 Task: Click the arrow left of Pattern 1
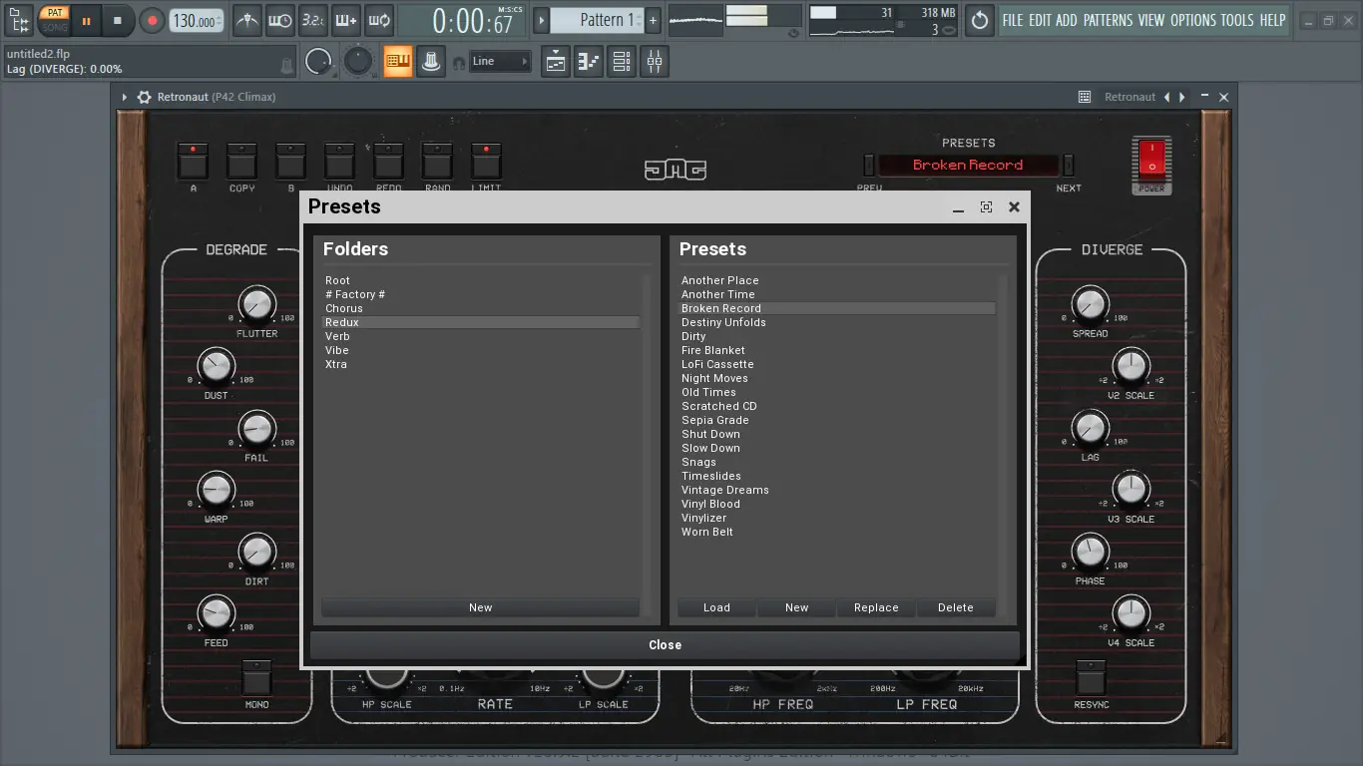tap(541, 20)
